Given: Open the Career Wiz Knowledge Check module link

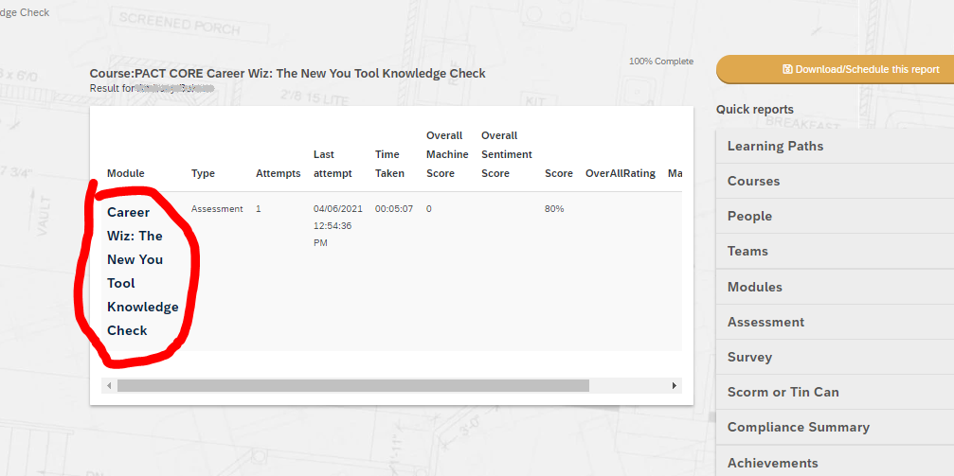Looking at the screenshot, I should click(142, 271).
